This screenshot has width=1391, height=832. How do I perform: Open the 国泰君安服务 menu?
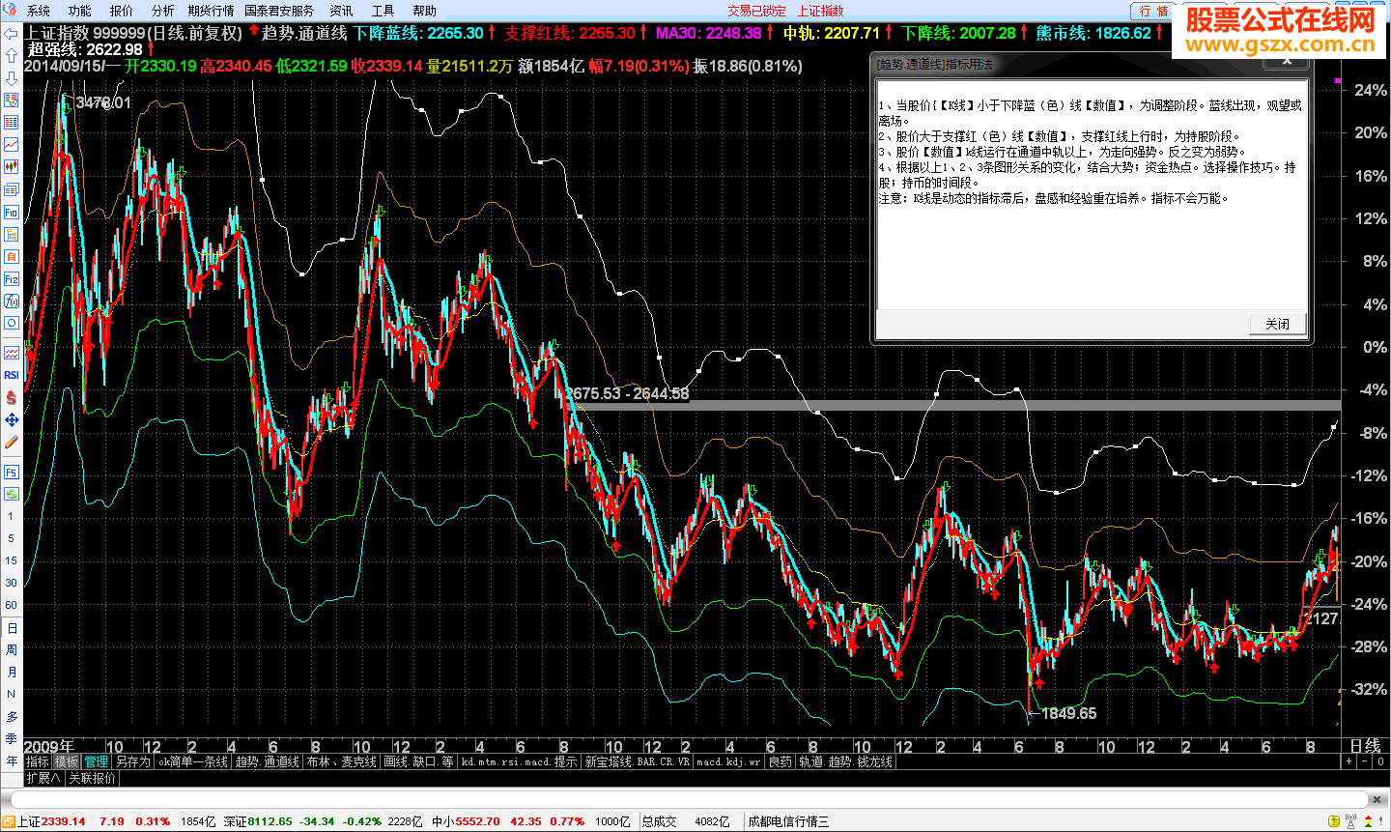click(279, 11)
